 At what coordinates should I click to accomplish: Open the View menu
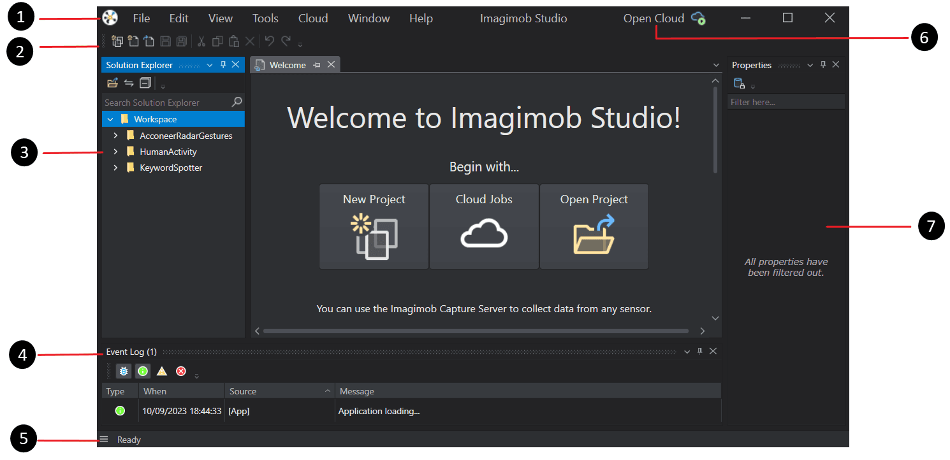tap(221, 18)
